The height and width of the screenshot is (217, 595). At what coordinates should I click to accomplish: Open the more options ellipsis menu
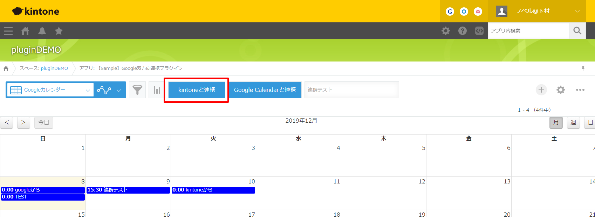pyautogui.click(x=580, y=90)
